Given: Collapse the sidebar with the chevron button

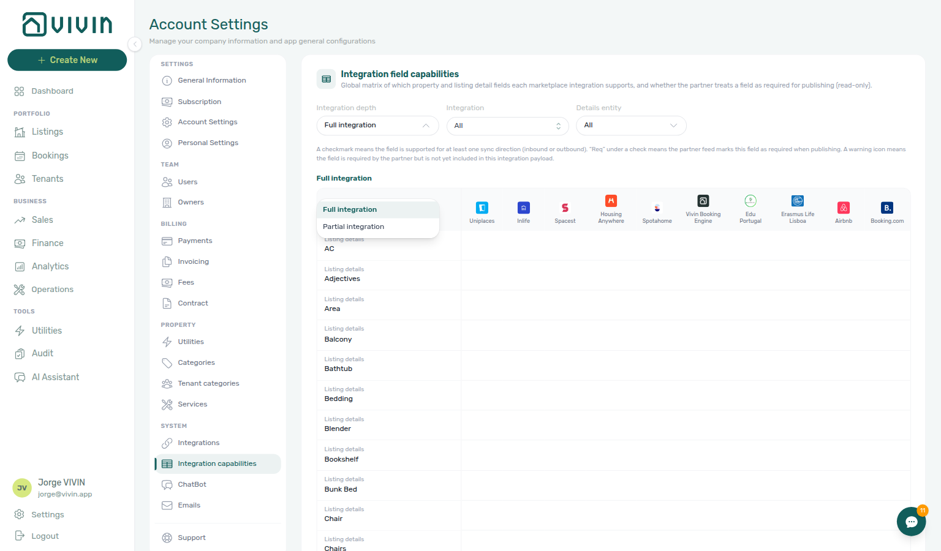Looking at the screenshot, I should 135,44.
